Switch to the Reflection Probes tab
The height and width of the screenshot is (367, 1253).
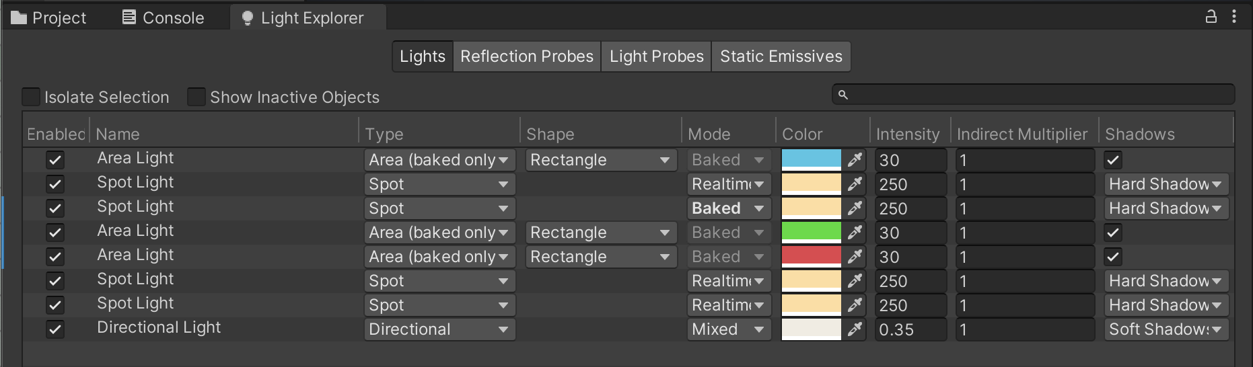(526, 56)
